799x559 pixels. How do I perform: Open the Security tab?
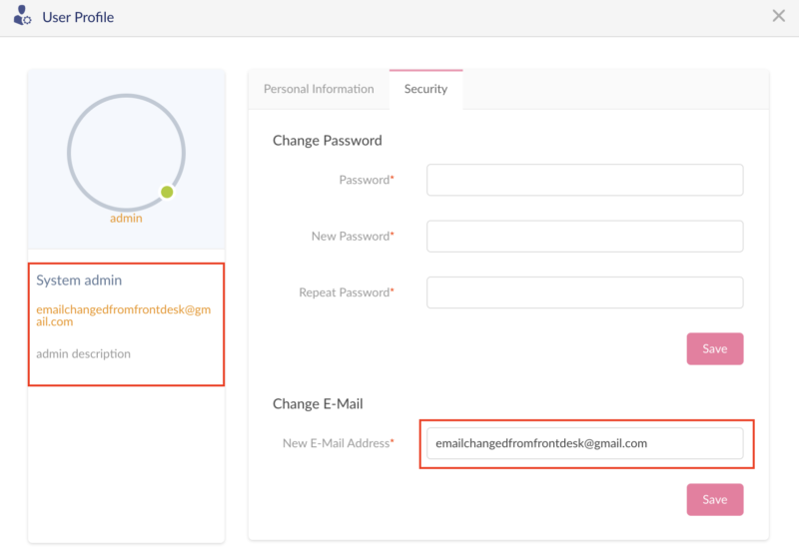coord(425,89)
